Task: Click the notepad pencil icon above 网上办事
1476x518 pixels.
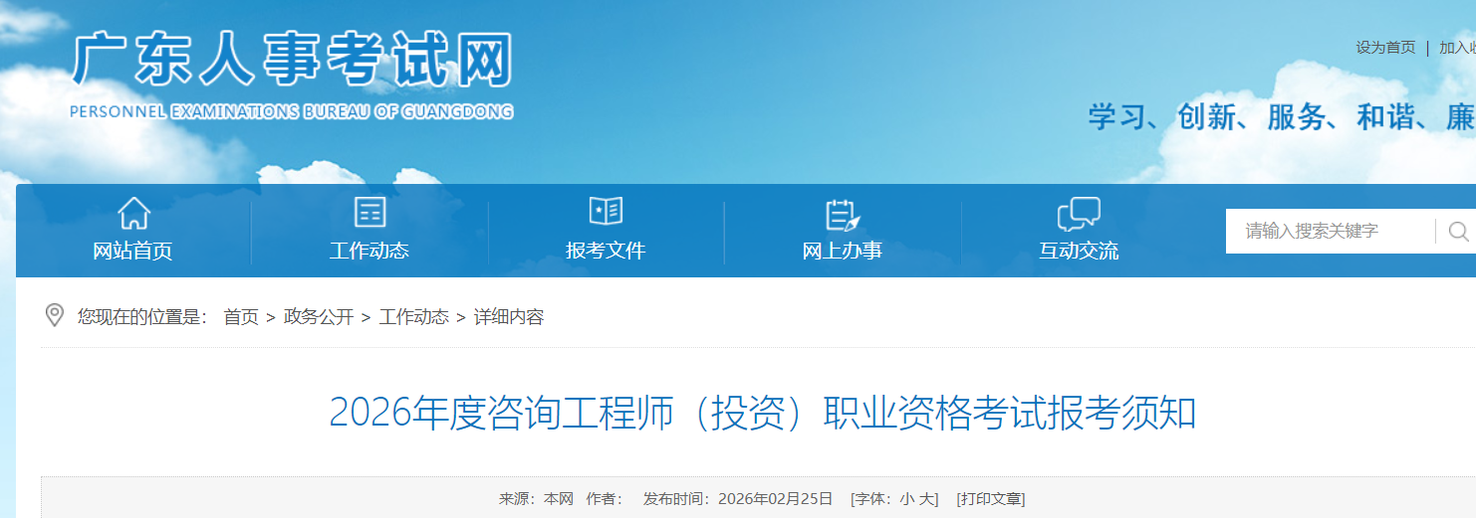Action: click(x=842, y=214)
